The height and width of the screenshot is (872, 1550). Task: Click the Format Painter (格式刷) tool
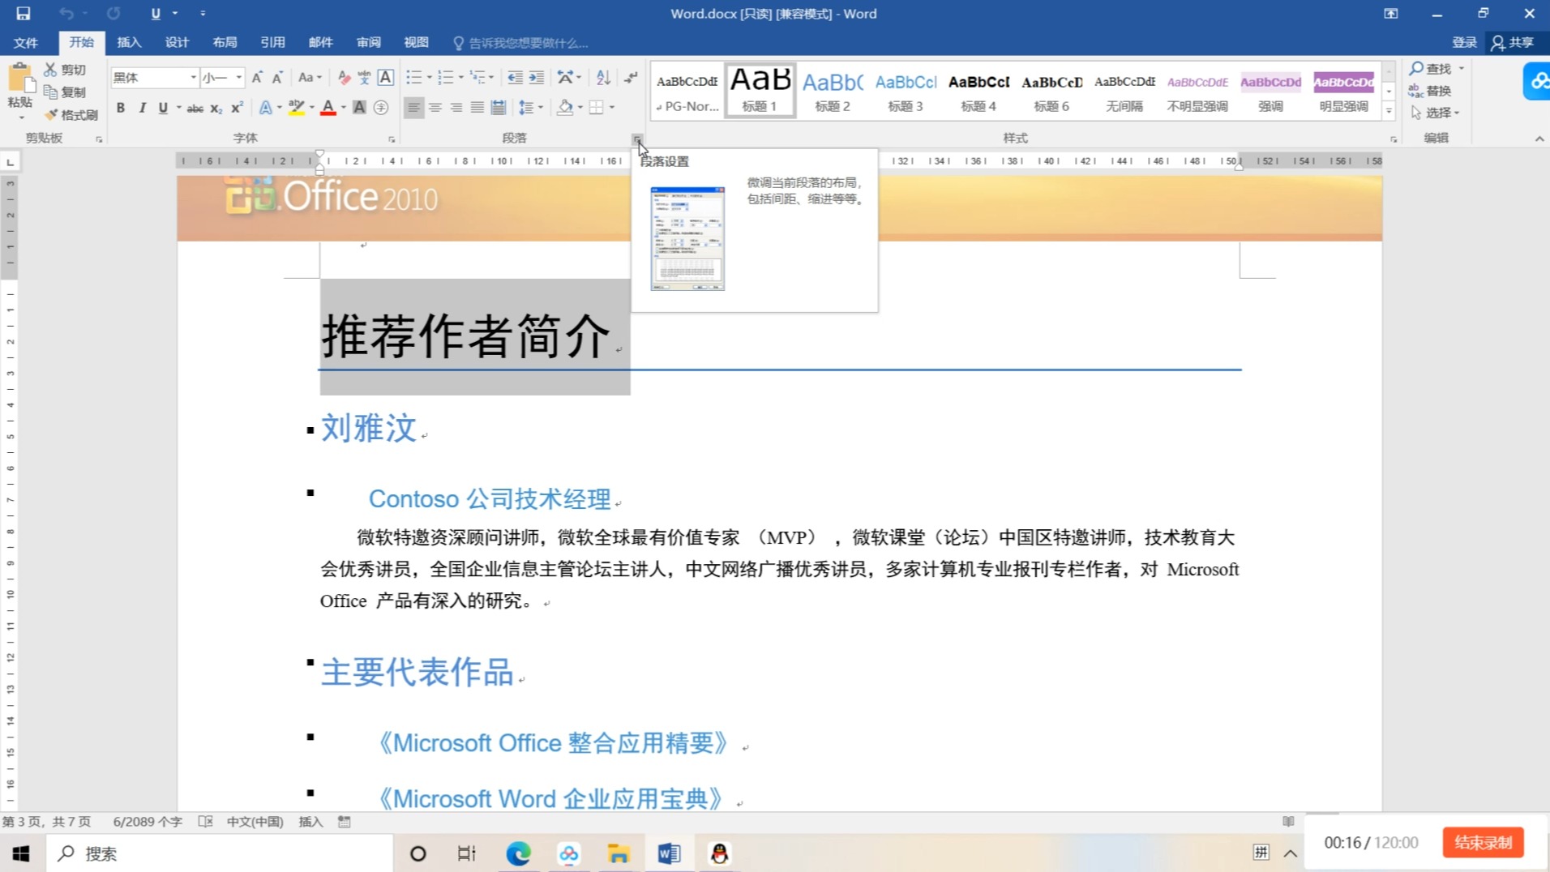coord(71,115)
